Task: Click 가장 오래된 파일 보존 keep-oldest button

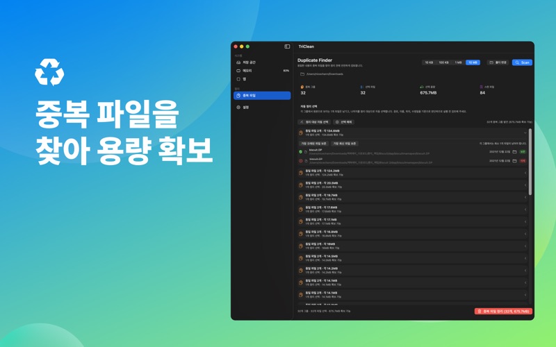Action: [x=313, y=144]
